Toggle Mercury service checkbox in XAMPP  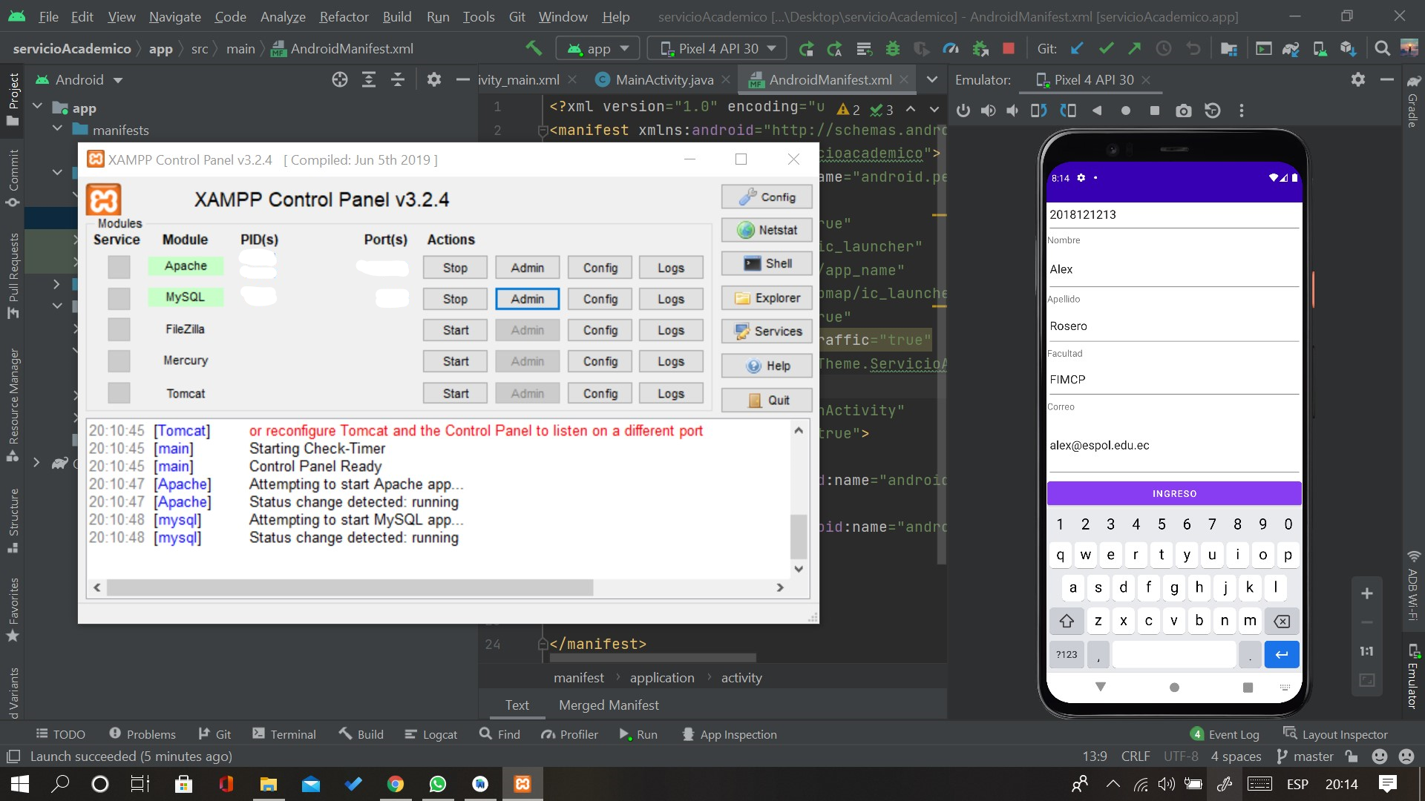click(x=119, y=361)
